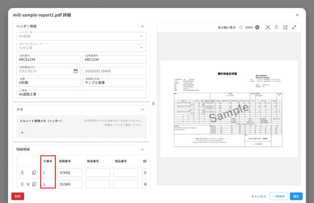Screen dimensions: 314x203
Task: Click the row 1 製造番号 empty field
Action: [x=98, y=173]
